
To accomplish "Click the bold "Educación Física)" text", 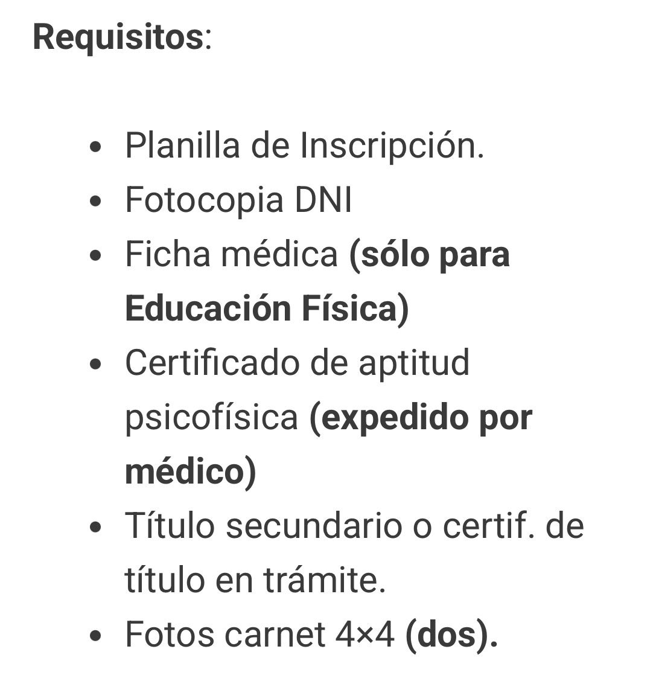I will tap(267, 308).
